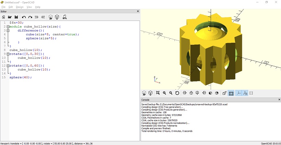Collapse the rotate([0,0,30]) block fold marker

coord(8,54)
